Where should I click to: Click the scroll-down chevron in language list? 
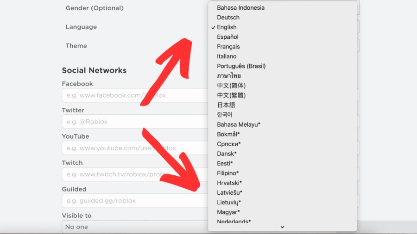(x=282, y=227)
